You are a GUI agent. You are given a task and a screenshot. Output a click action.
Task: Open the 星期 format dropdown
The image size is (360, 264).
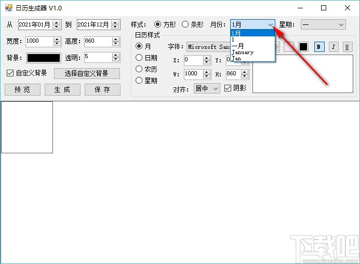click(323, 24)
